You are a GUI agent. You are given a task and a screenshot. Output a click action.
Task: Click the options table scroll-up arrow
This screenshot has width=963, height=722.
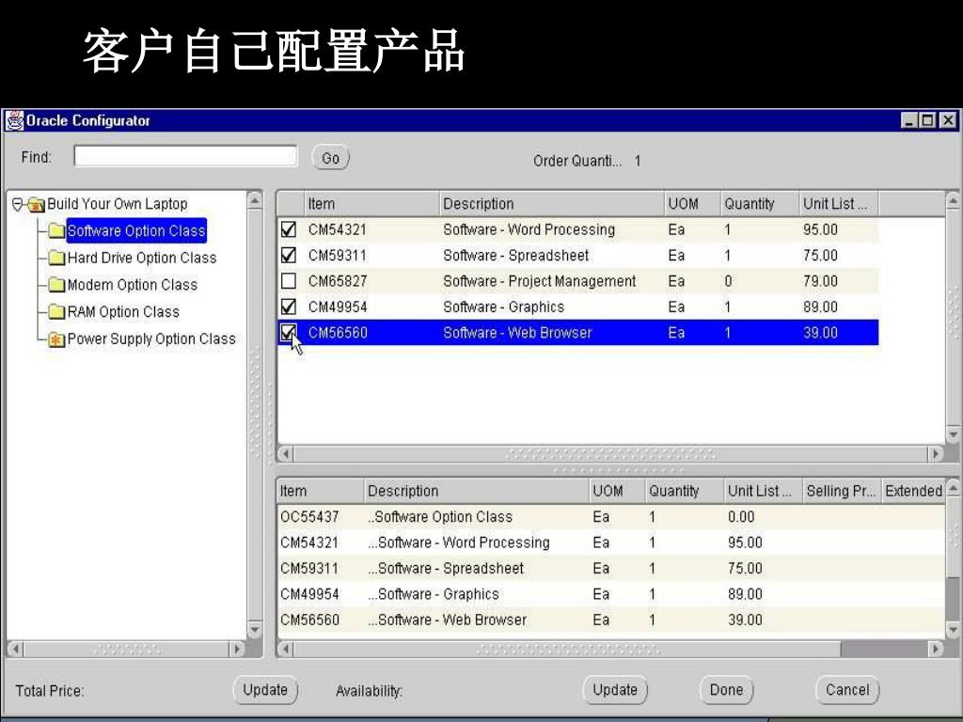coord(954,200)
